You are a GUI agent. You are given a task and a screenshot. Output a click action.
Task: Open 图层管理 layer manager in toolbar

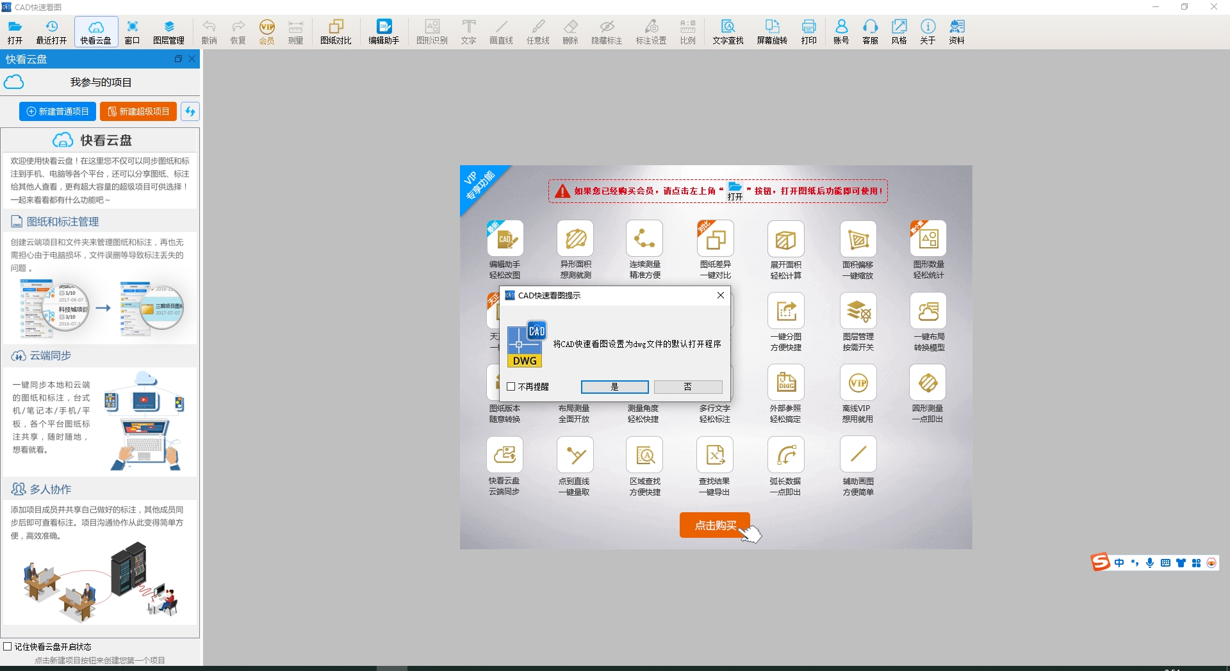coord(168,31)
